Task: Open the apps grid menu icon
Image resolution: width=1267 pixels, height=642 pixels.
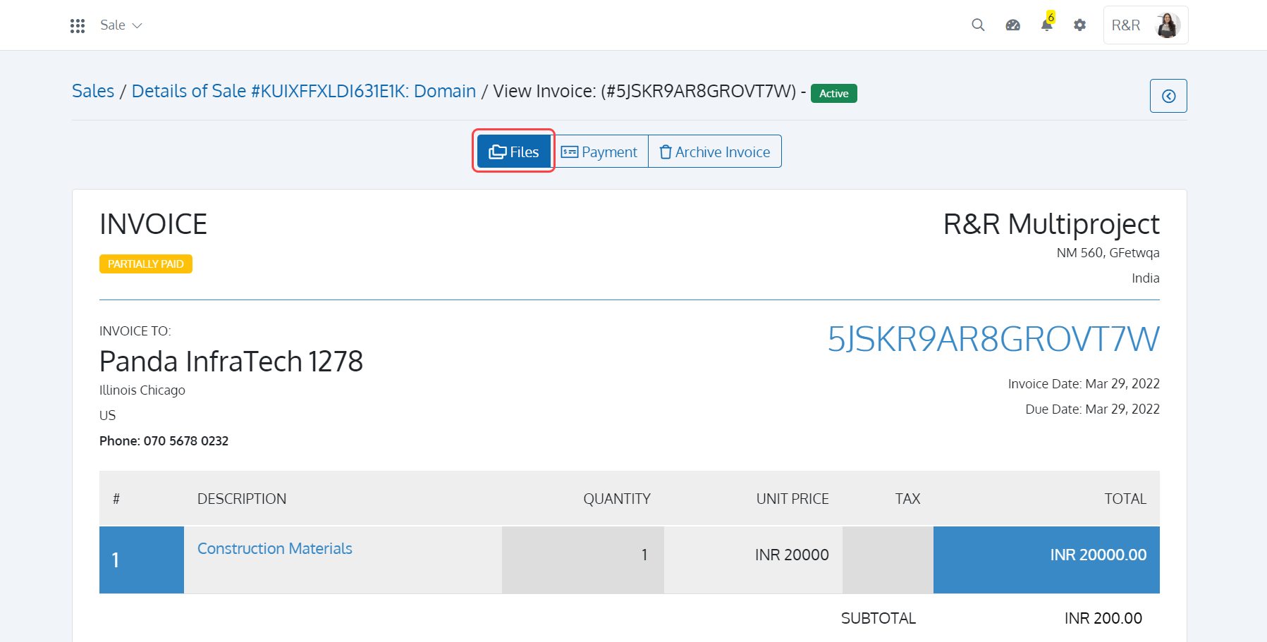Action: click(x=78, y=25)
